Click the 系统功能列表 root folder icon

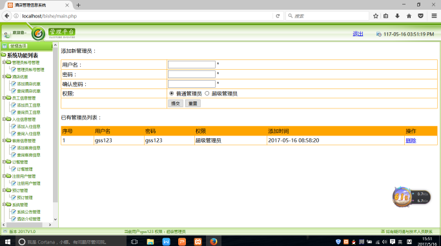click(3, 55)
